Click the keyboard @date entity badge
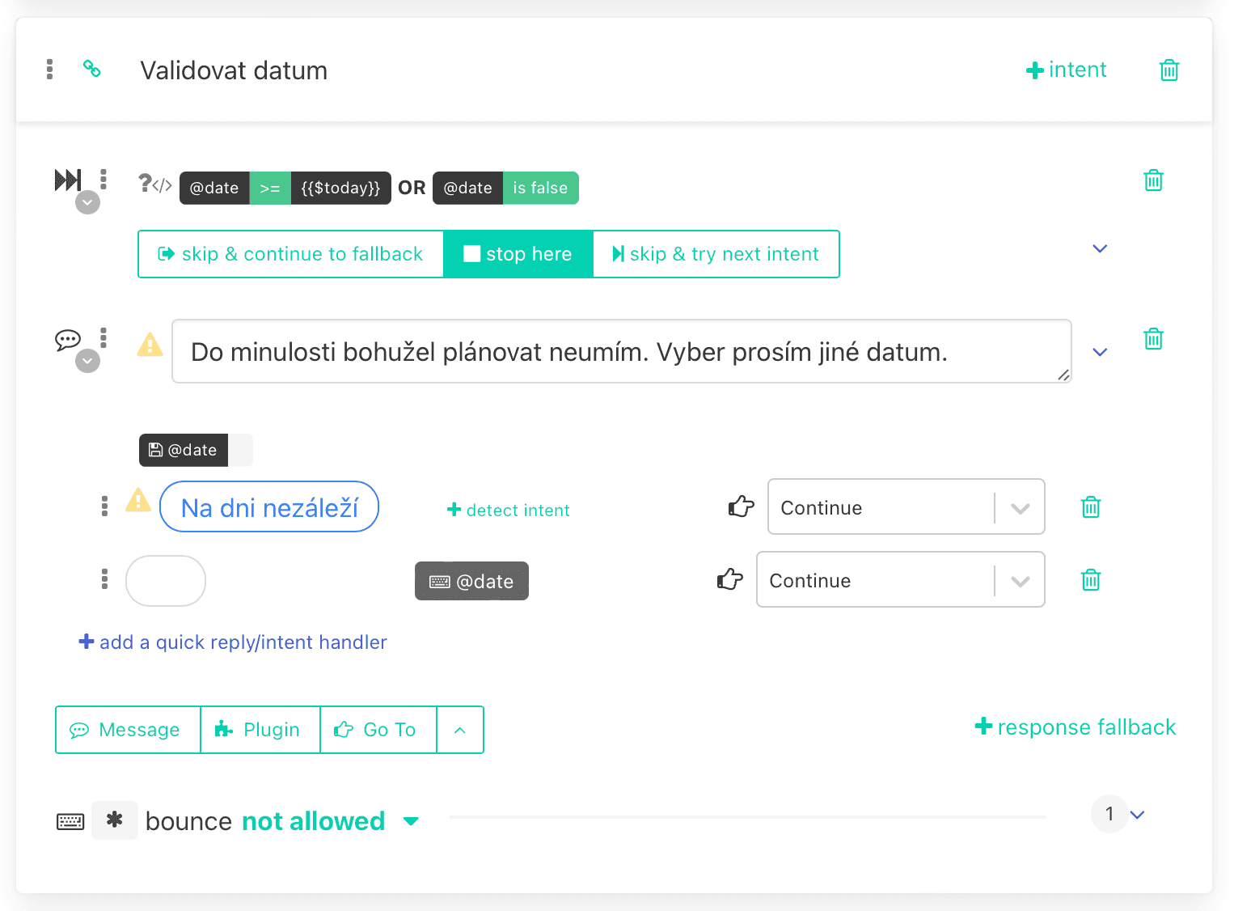Image resolution: width=1234 pixels, height=911 pixels. pyautogui.click(x=471, y=581)
